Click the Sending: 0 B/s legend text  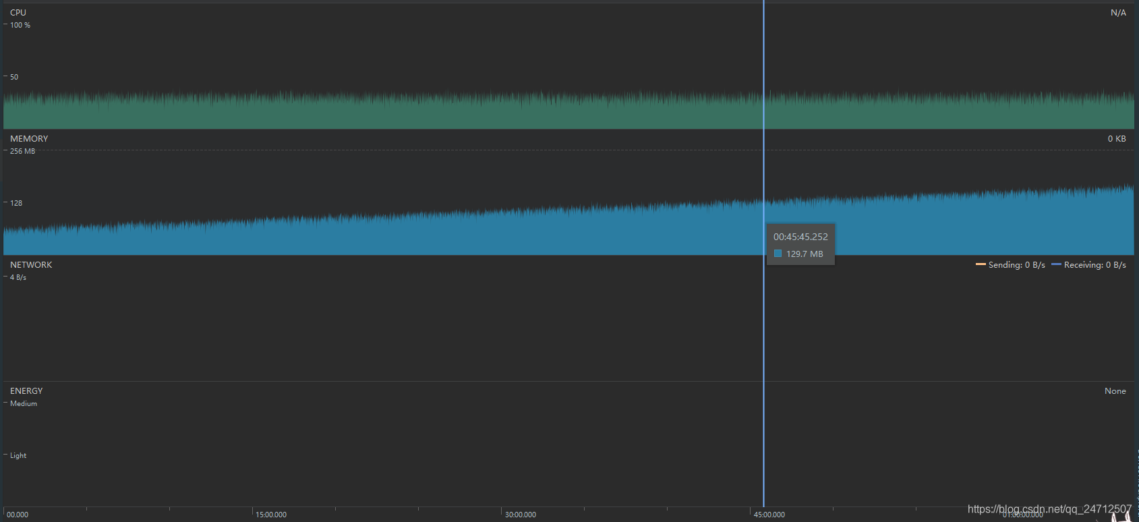(1017, 265)
